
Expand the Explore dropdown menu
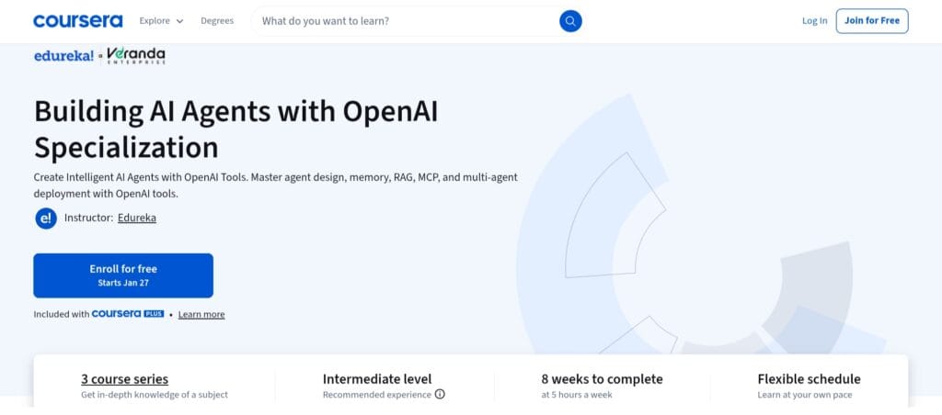pyautogui.click(x=161, y=21)
